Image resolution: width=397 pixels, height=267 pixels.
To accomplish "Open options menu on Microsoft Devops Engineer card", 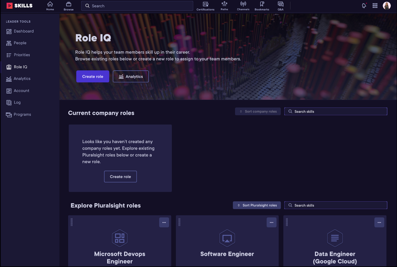I will point(164,222).
